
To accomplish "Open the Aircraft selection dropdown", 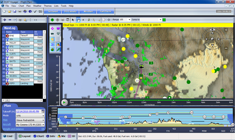I will pos(43,125).
